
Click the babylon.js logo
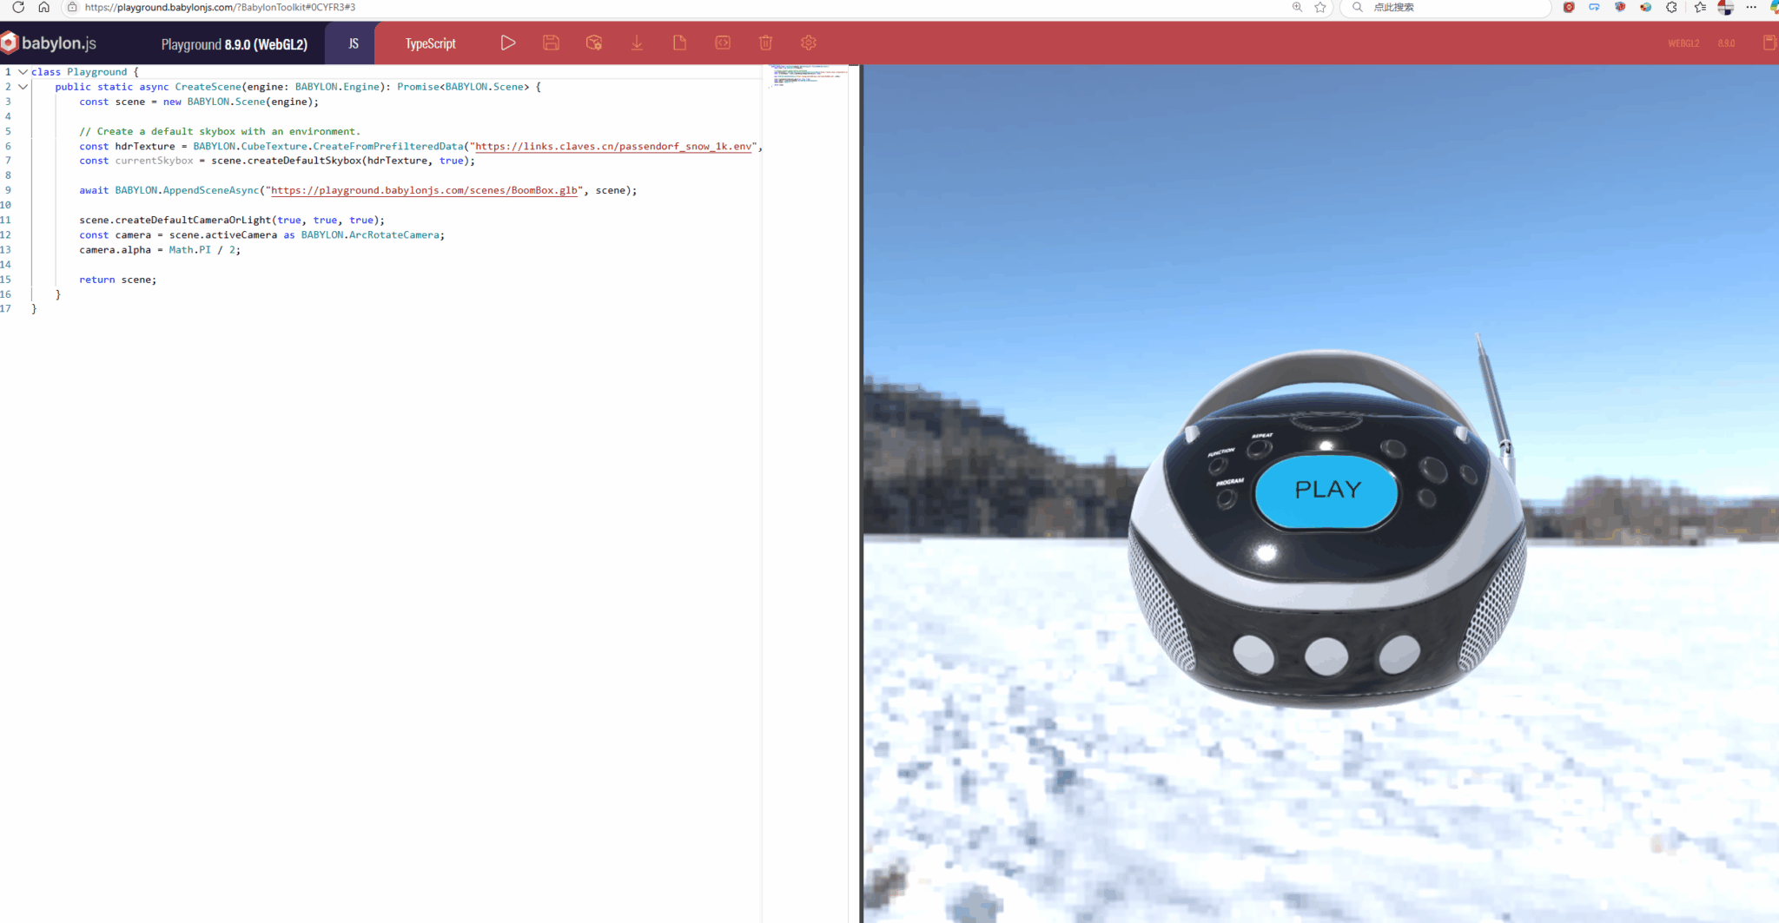tap(50, 43)
